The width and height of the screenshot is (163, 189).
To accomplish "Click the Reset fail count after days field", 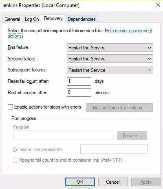I will click(x=79, y=81).
